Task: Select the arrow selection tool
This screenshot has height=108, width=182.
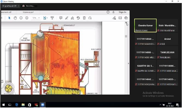Action: (9, 18)
